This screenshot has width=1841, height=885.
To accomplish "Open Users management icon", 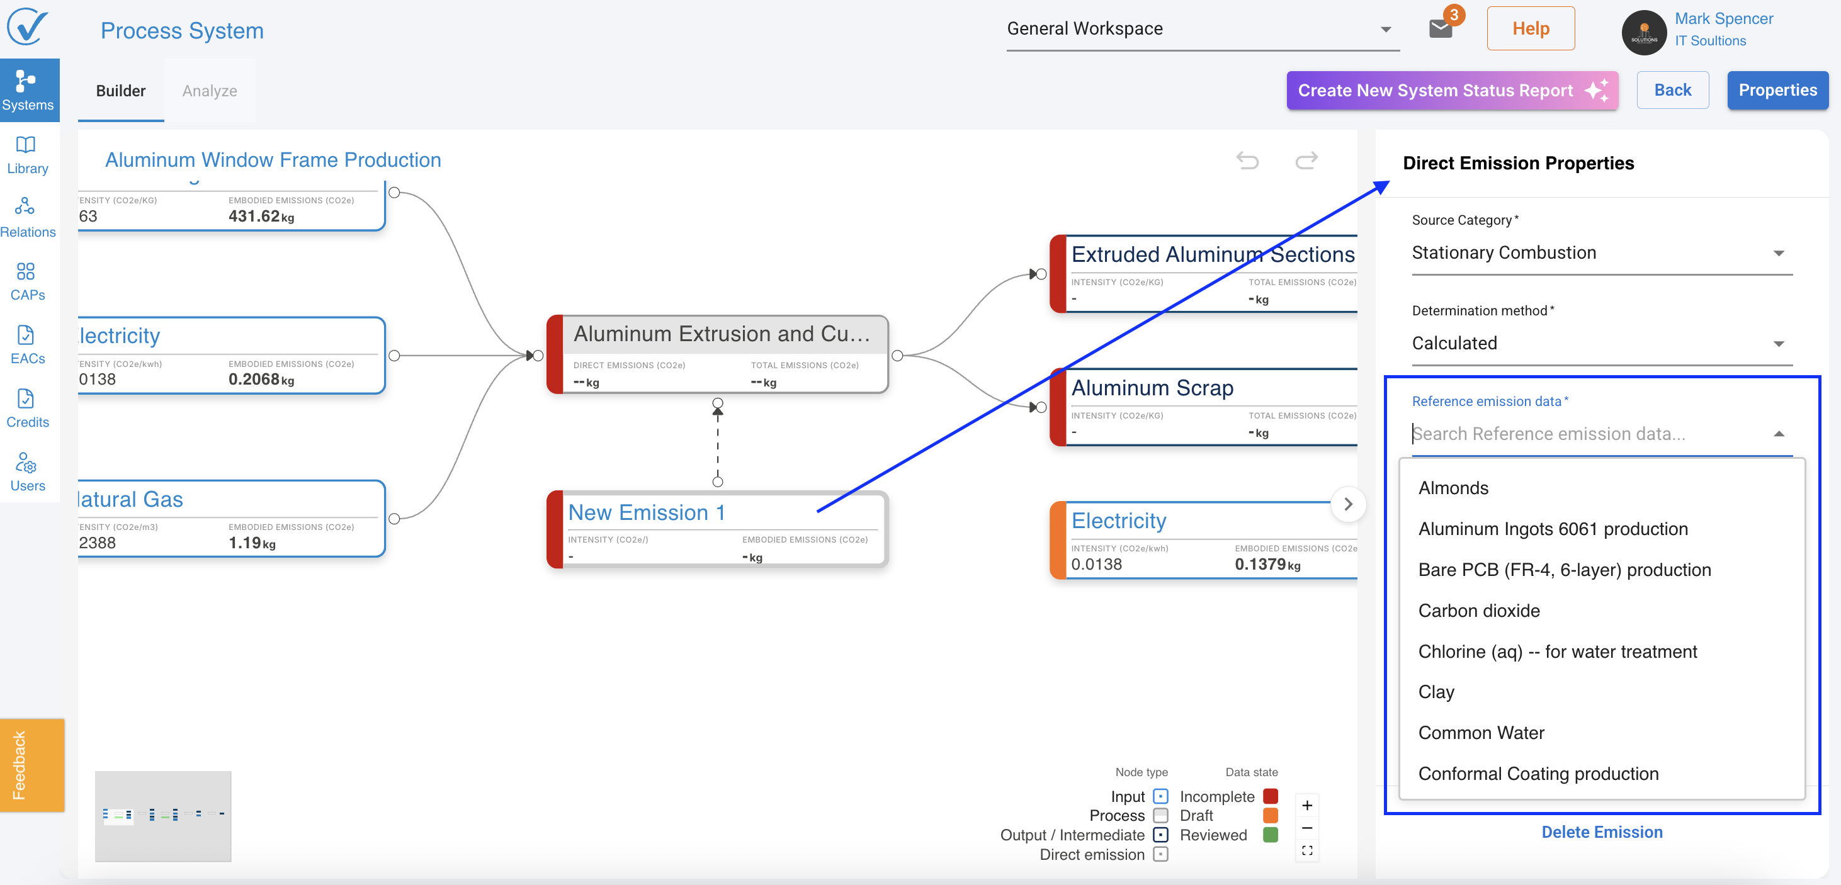I will point(26,463).
